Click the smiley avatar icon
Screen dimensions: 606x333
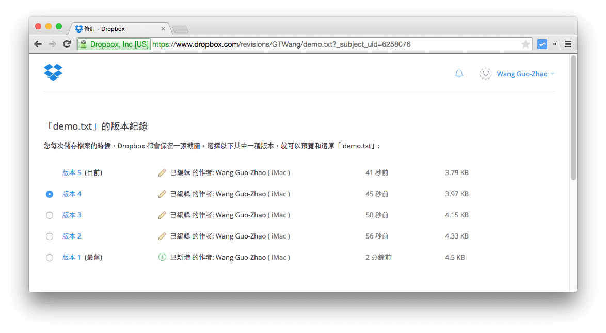(485, 73)
